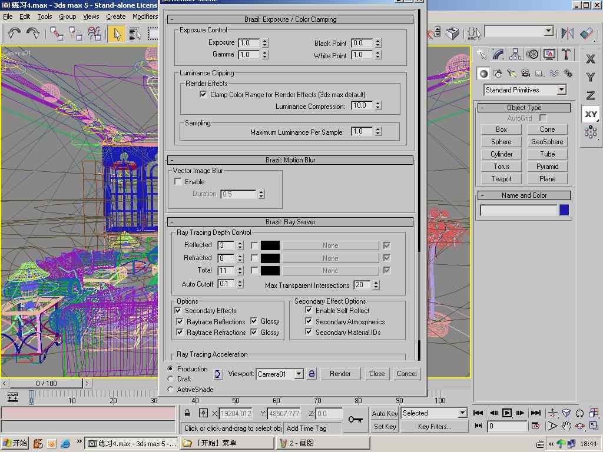Open the named selection sets dropdown

coord(549,31)
